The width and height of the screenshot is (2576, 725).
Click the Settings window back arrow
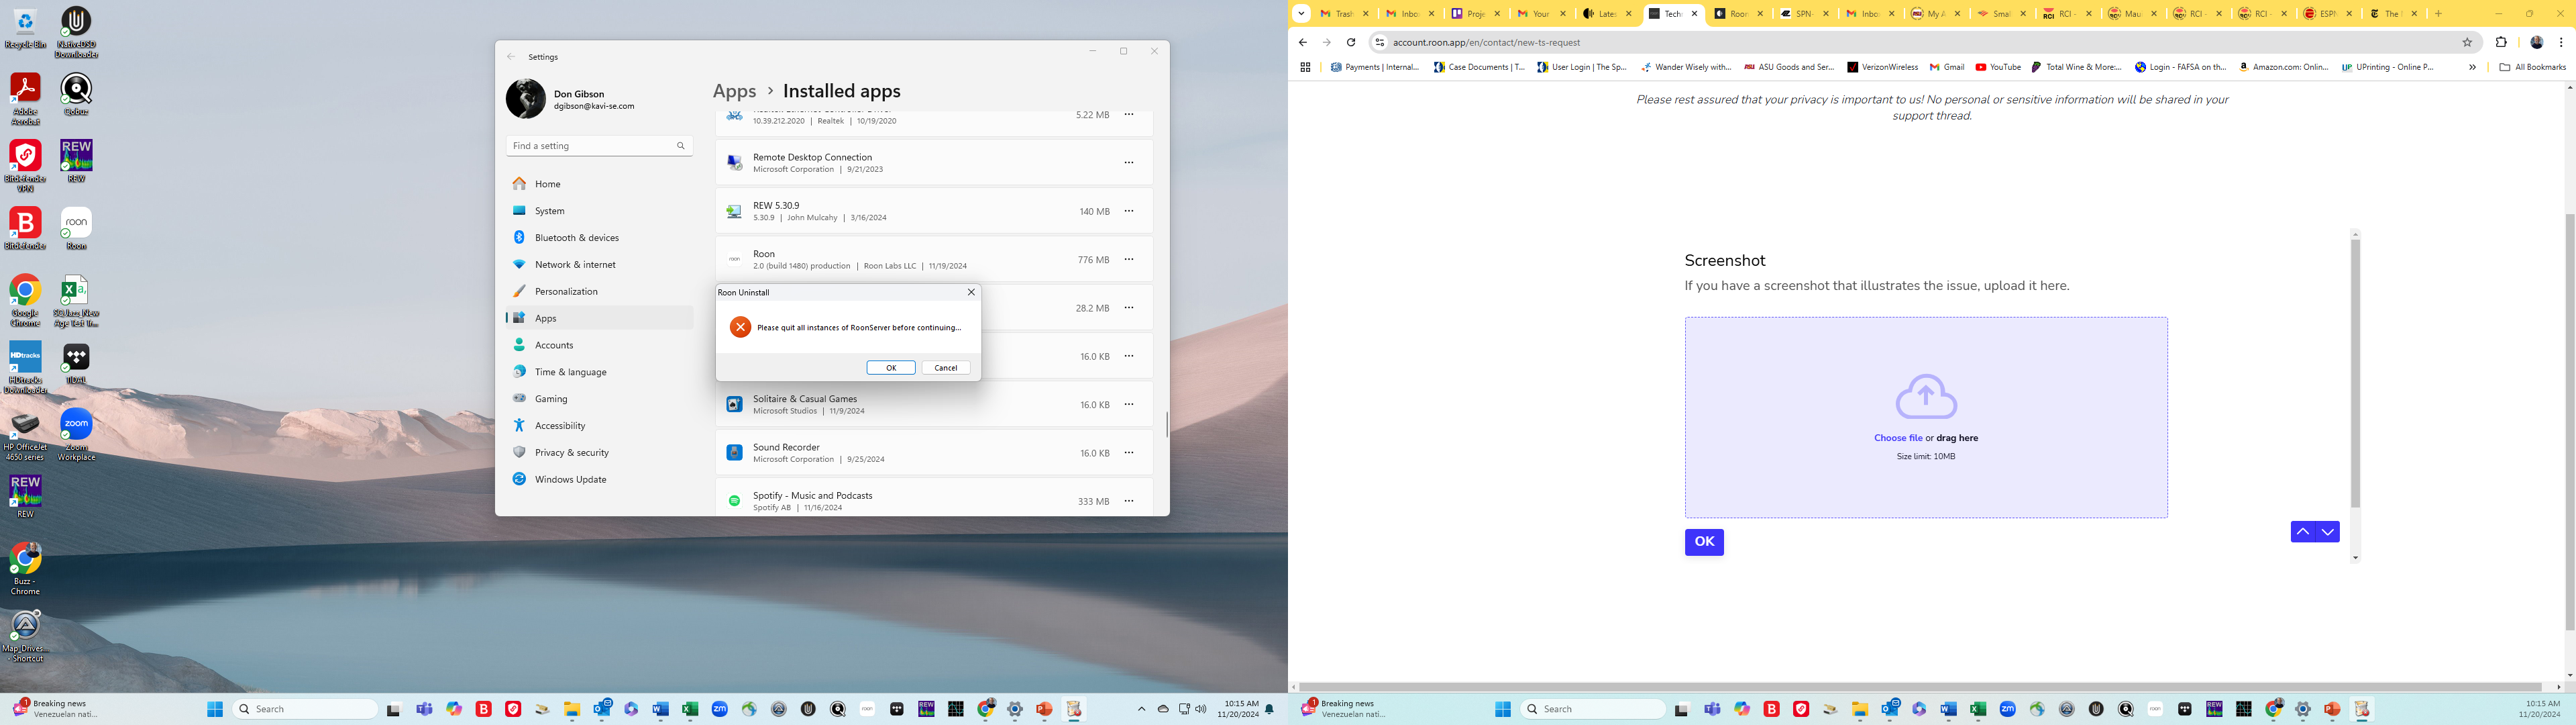pyautogui.click(x=511, y=57)
